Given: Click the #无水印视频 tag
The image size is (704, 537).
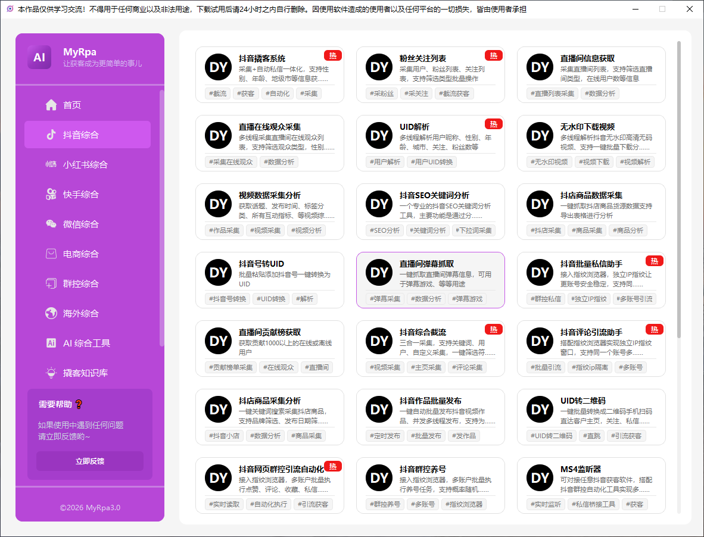Looking at the screenshot, I should [549, 162].
